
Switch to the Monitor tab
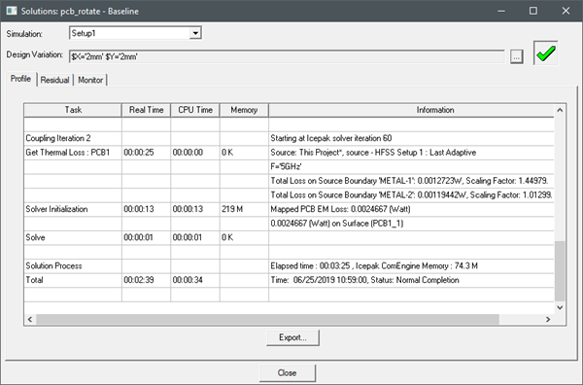(90, 80)
